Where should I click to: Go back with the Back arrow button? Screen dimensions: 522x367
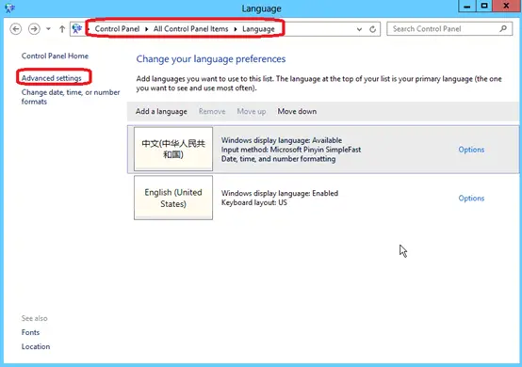click(15, 29)
